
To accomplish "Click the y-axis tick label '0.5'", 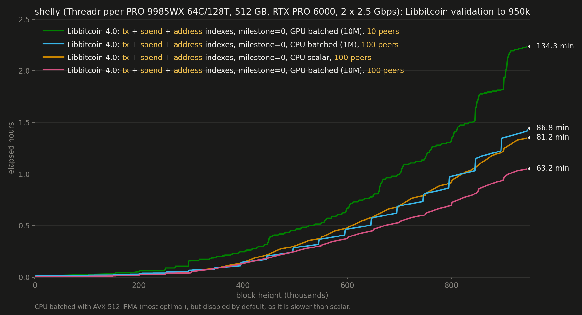I will click(x=24, y=226).
